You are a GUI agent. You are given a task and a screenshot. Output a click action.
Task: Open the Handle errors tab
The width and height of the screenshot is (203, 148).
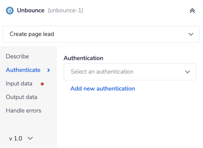tap(24, 110)
